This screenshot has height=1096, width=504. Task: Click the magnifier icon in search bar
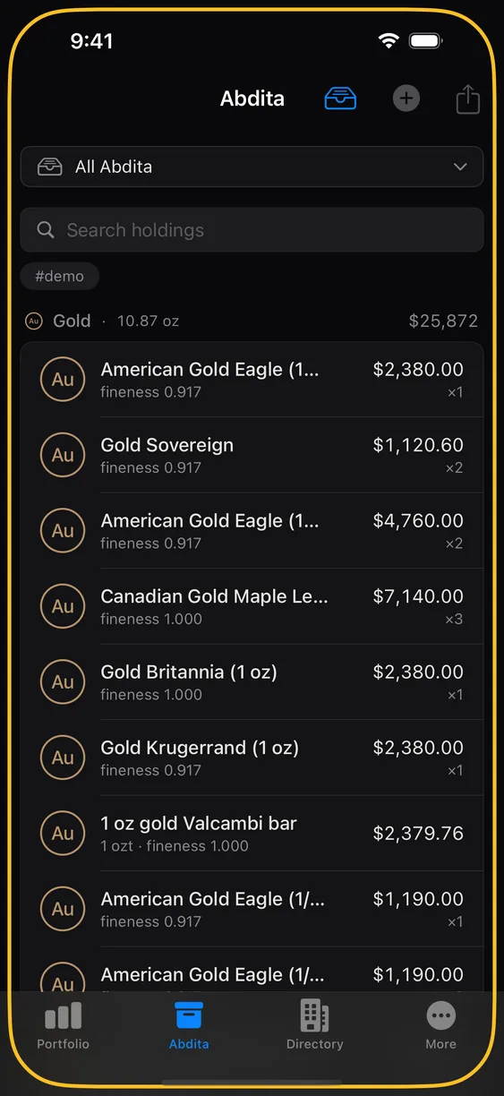pos(46,230)
